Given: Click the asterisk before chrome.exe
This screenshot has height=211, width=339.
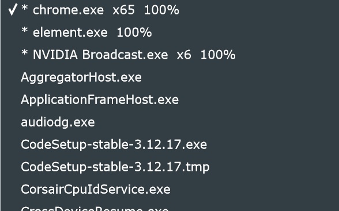Looking at the screenshot, I should click(25, 7).
